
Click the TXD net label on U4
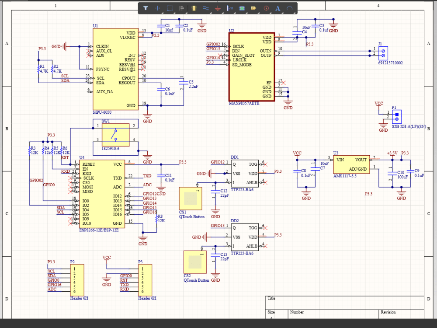tap(147, 176)
